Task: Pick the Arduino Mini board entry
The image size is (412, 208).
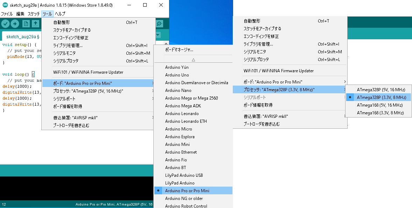Action: [x=193, y=144]
